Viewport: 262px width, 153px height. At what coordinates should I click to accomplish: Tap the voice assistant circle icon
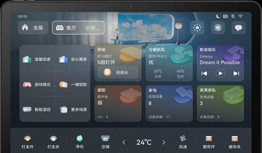pos(218,28)
